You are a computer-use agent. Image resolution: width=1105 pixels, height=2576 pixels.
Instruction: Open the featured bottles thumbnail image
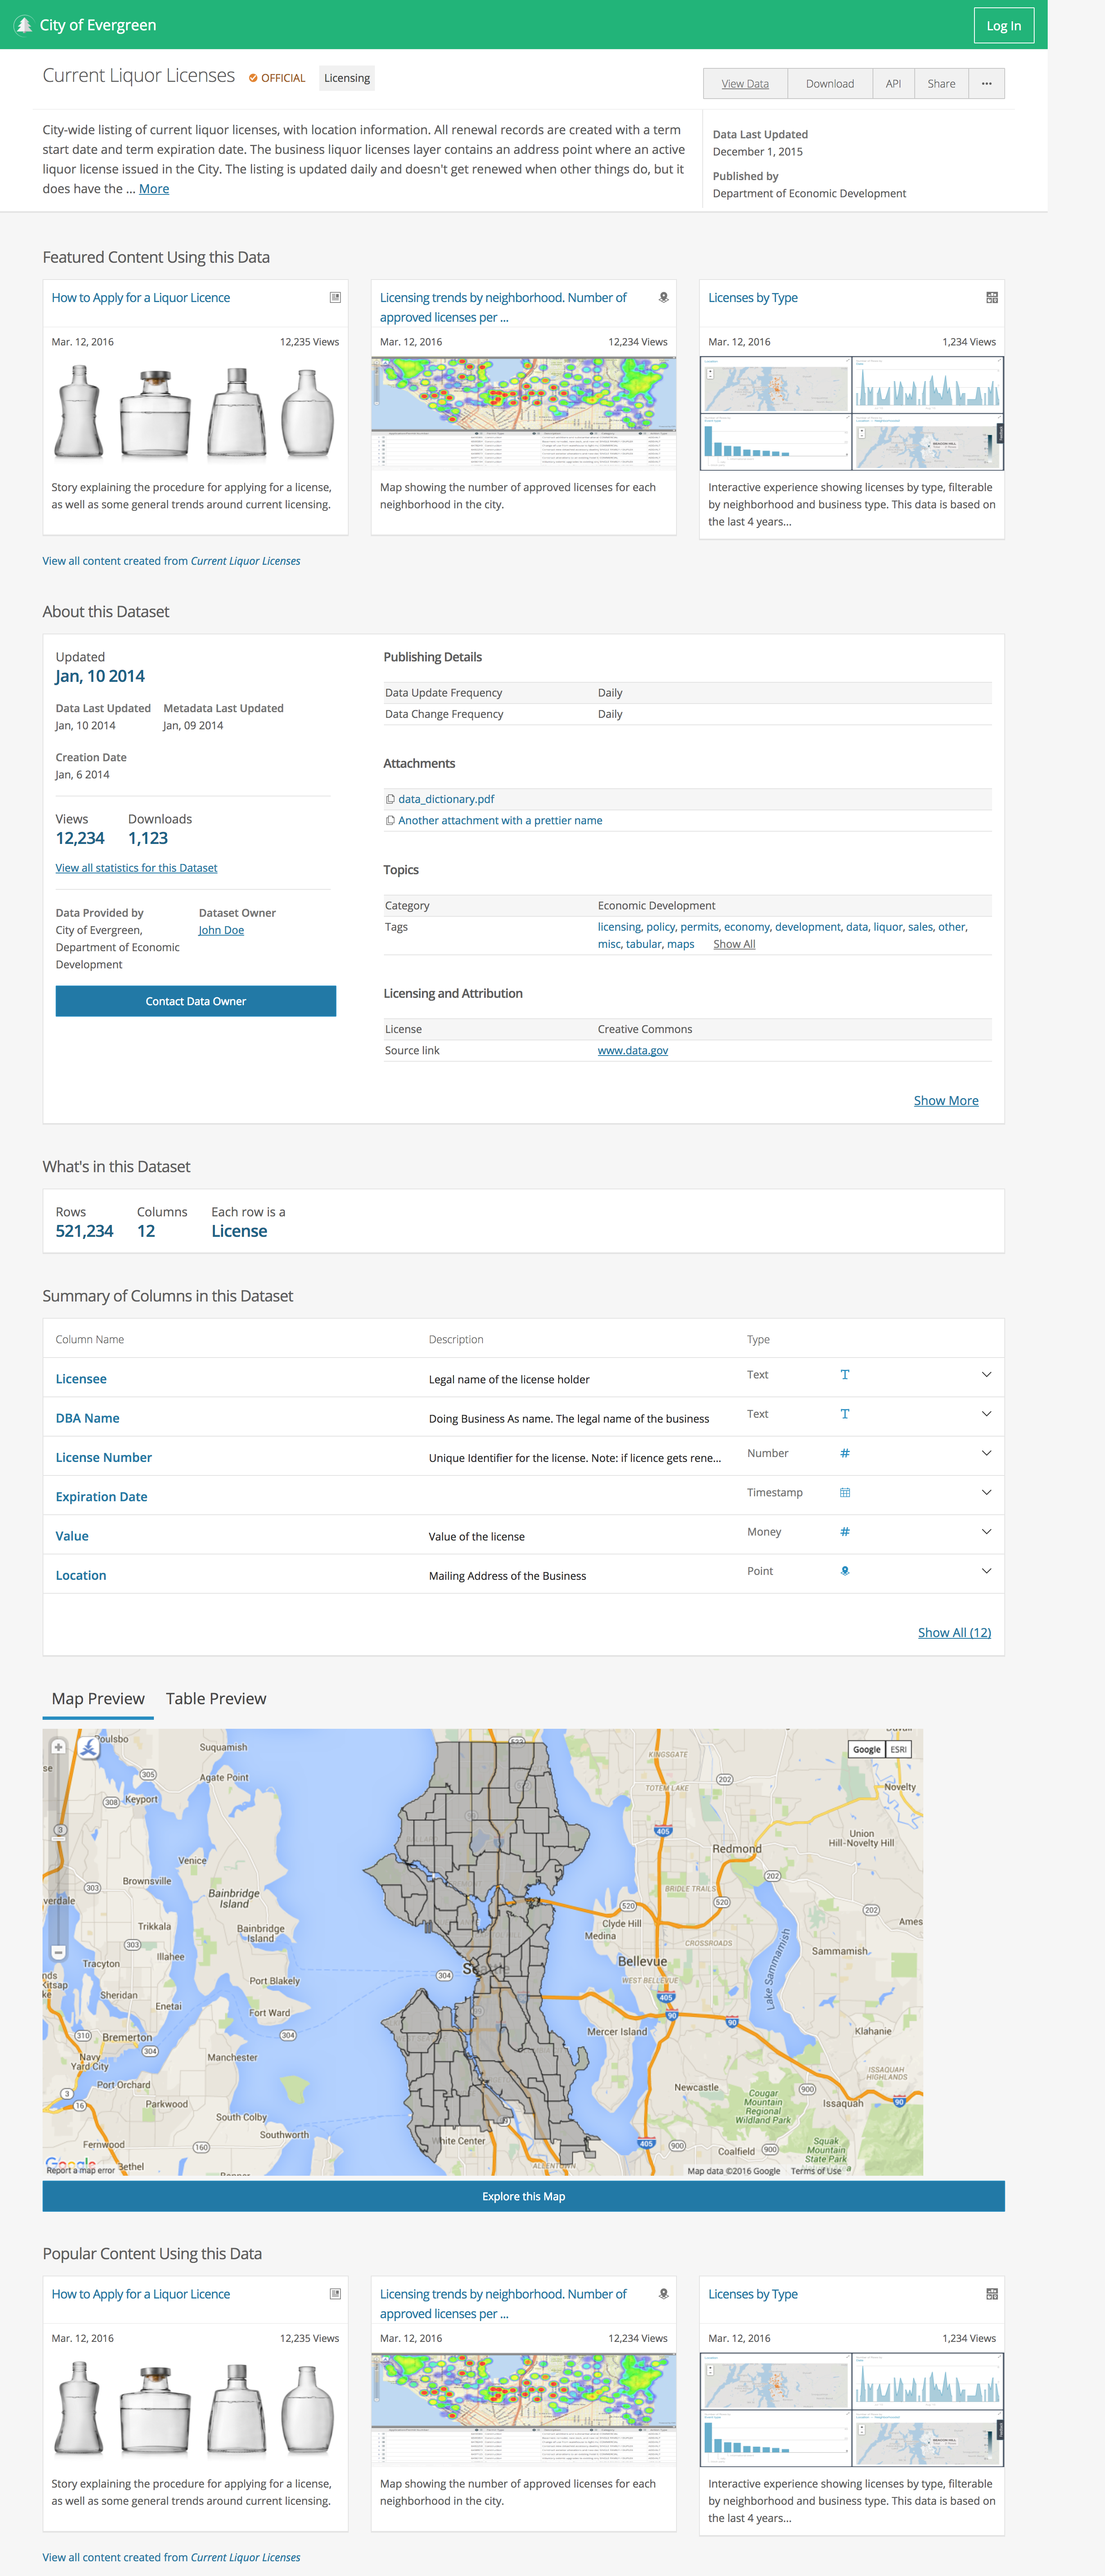coord(195,412)
